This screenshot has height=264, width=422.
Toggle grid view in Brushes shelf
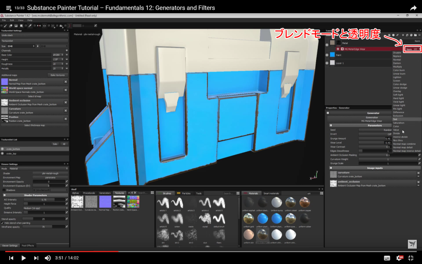[238, 193]
